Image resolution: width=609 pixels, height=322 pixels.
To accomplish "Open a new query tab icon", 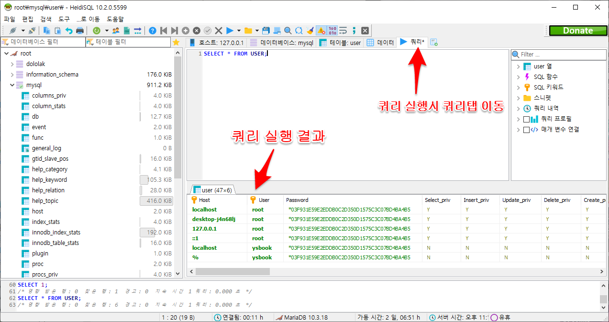I will 434,43.
